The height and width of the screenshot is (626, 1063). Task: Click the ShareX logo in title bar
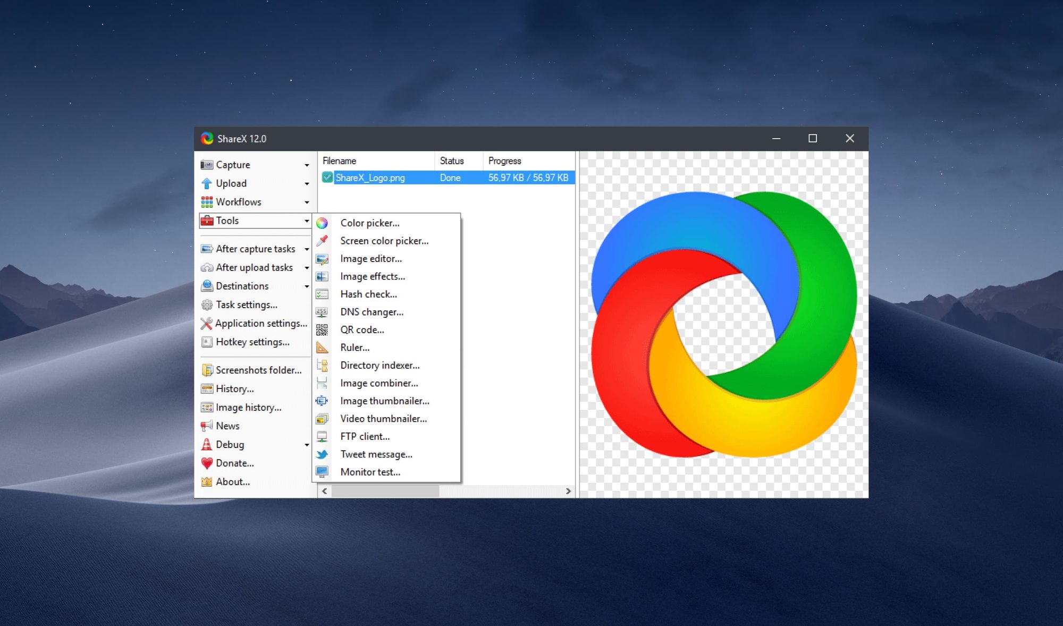(x=207, y=139)
